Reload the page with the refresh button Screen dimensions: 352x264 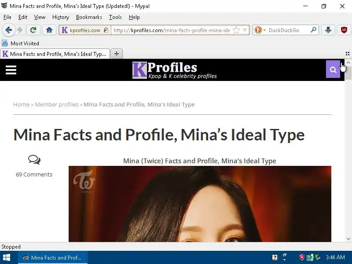(33, 30)
